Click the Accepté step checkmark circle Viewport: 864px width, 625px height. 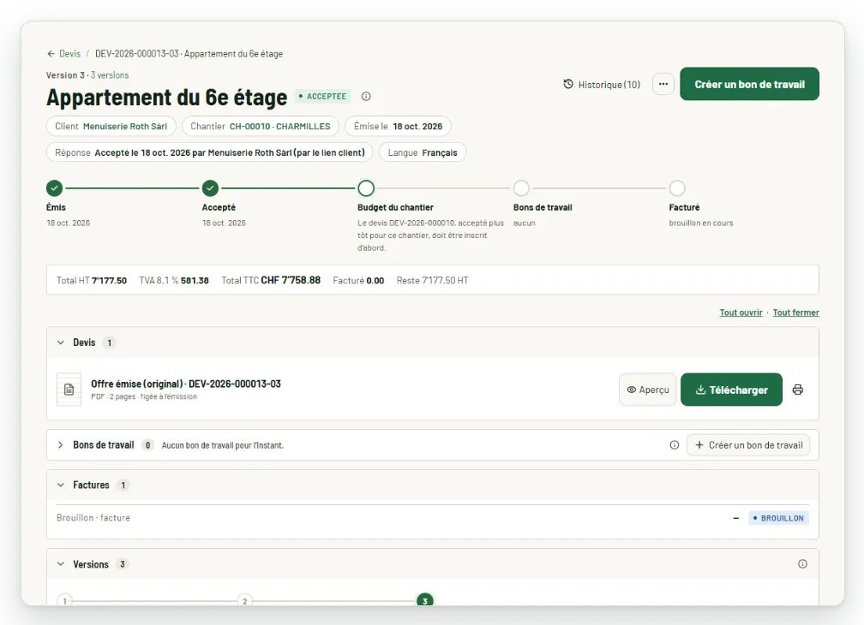point(210,188)
